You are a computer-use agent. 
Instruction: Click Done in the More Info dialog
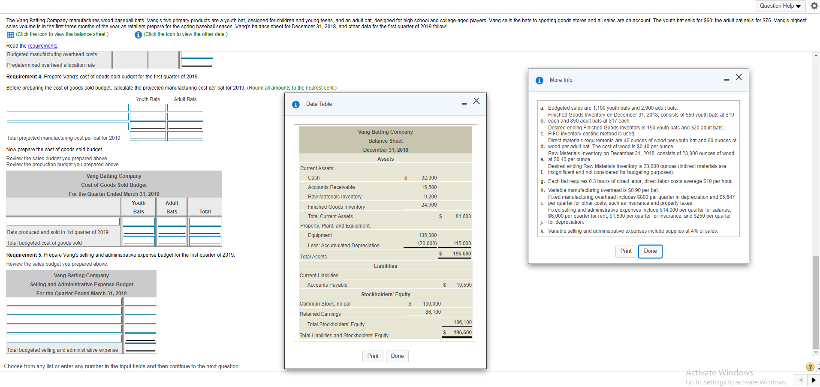[x=650, y=251]
